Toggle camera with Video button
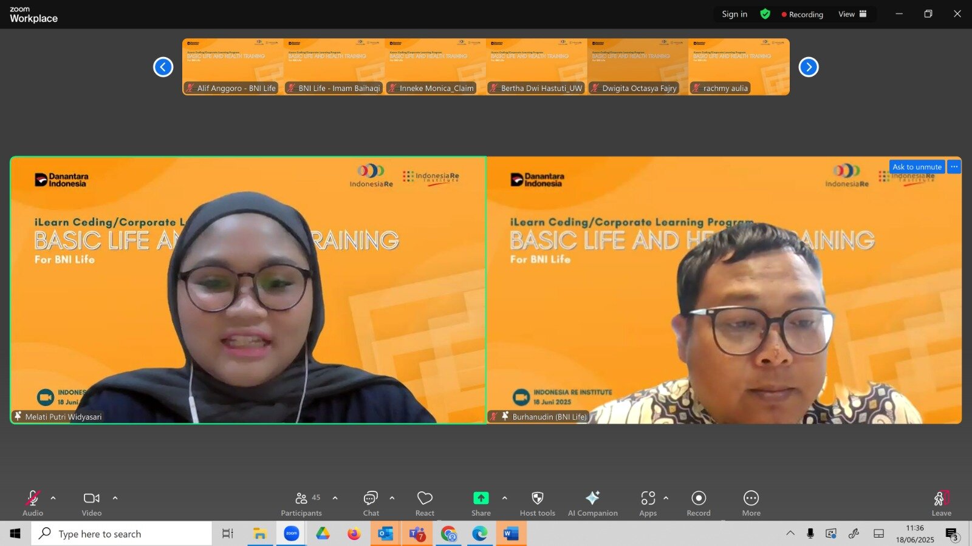The width and height of the screenshot is (972, 546). [x=92, y=504]
